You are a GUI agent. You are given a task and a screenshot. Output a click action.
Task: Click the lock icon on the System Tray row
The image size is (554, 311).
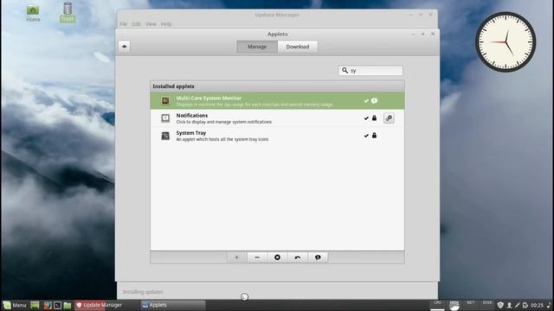click(x=374, y=135)
